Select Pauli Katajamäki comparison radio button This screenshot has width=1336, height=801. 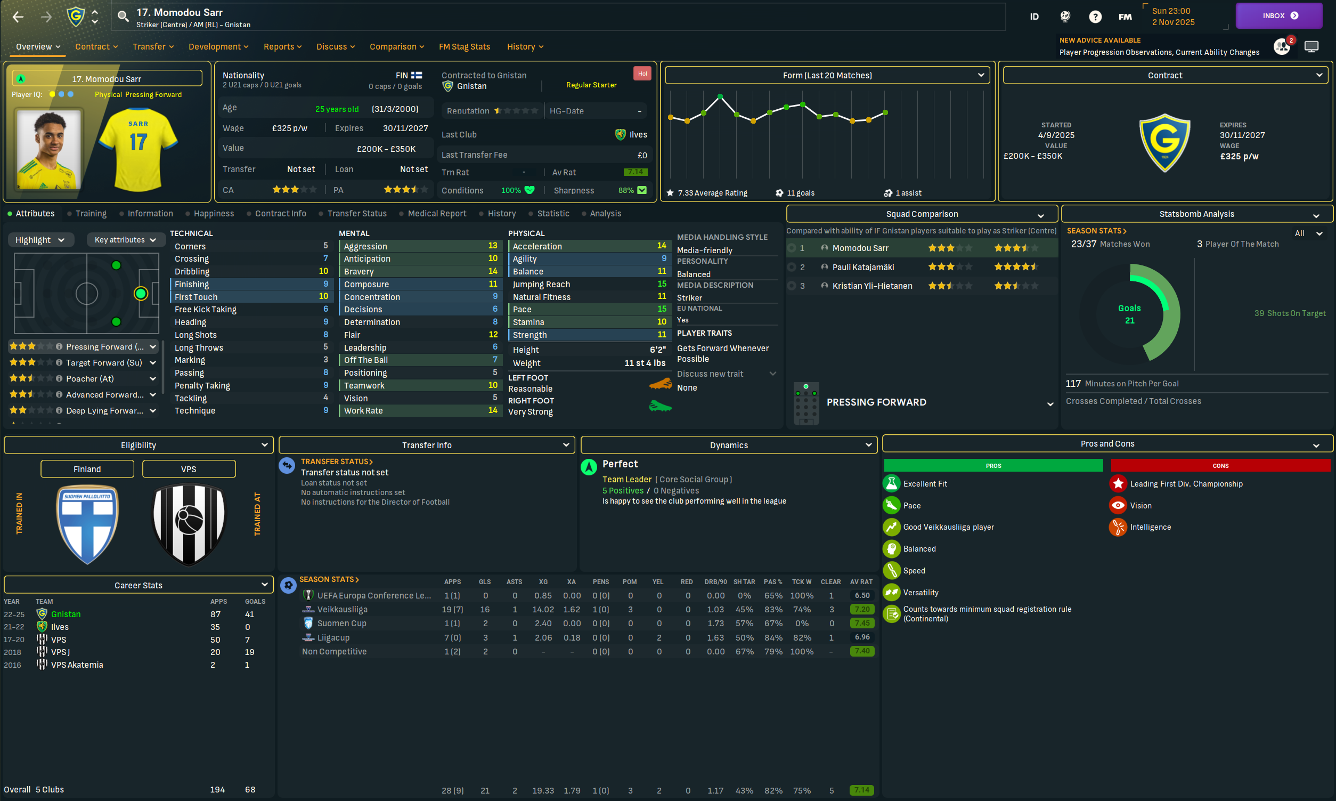tap(791, 267)
